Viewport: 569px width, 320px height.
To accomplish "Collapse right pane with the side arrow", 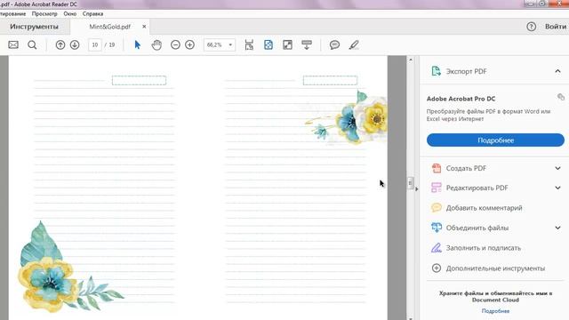I will tap(417, 188).
